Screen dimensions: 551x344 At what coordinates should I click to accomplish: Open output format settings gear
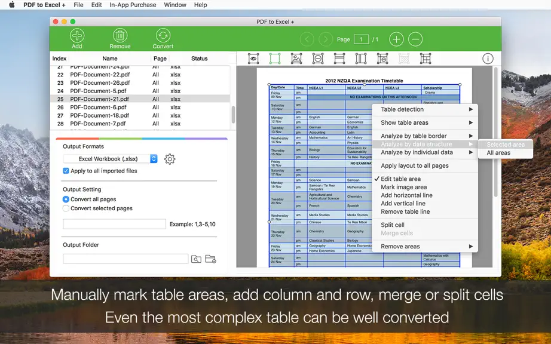pos(170,159)
